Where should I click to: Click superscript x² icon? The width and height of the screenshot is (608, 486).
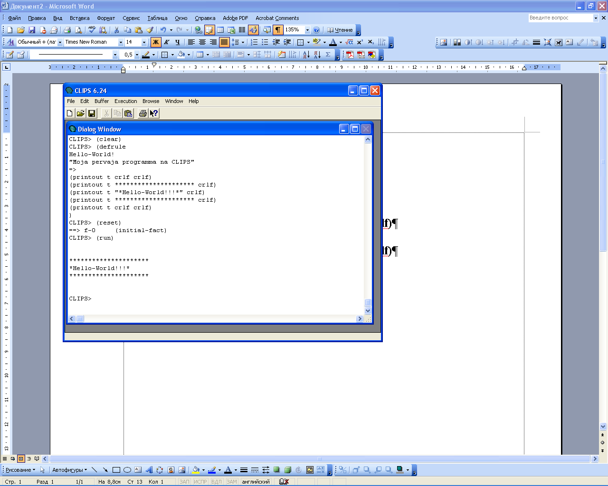point(360,42)
